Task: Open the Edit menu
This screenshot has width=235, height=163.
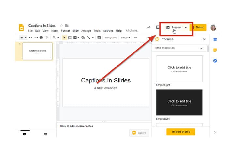Action: (x=38, y=31)
